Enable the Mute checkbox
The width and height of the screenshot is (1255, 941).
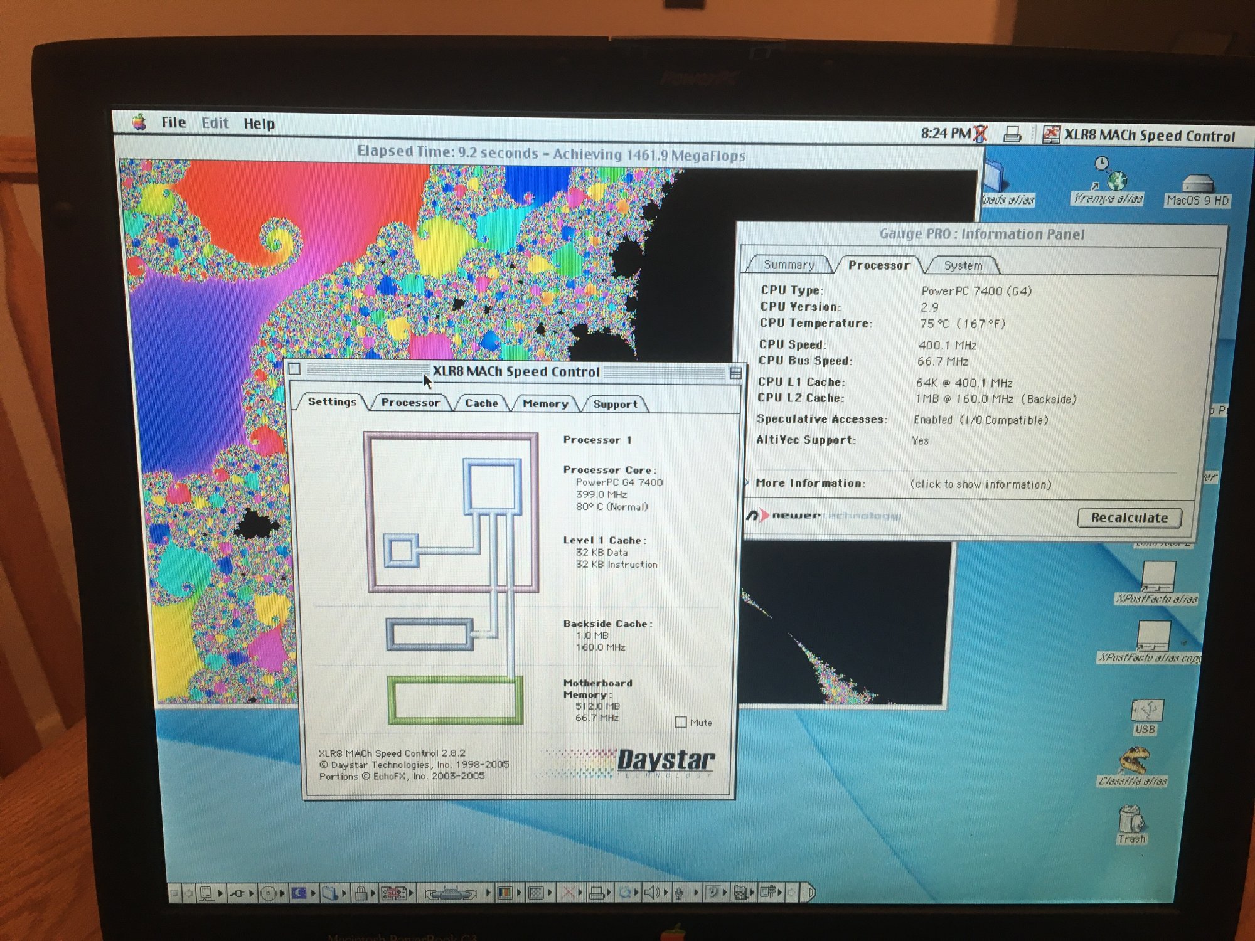pyautogui.click(x=681, y=722)
